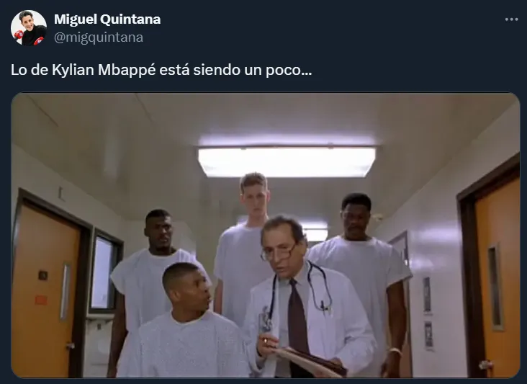527x384 pixels.
Task: Select the tweet text about Kylian Mbappé
Action: click(x=161, y=70)
